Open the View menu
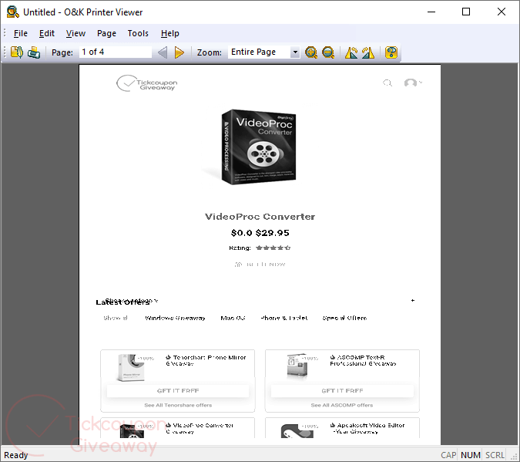Image resolution: width=520 pixels, height=462 pixels. click(75, 33)
